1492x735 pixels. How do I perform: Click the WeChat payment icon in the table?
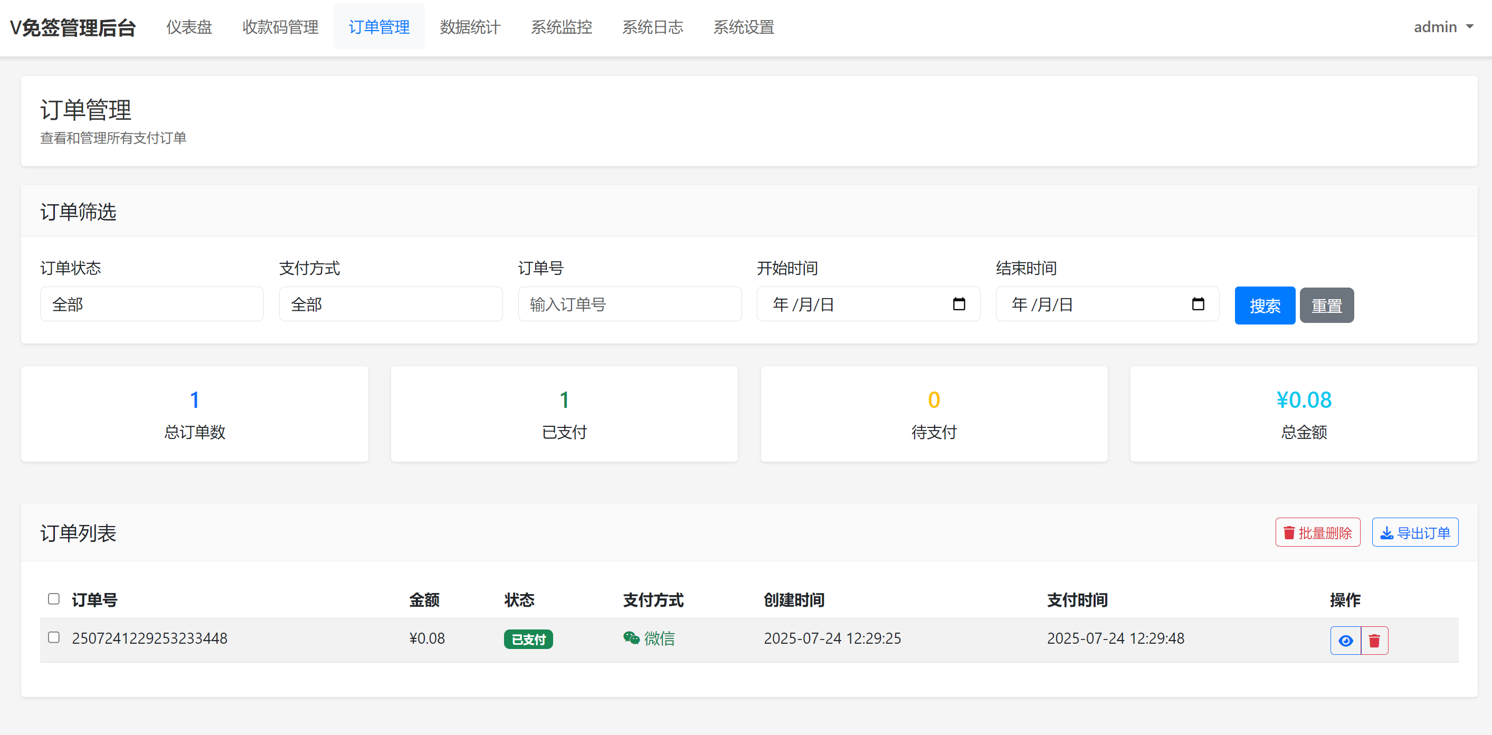(x=631, y=638)
